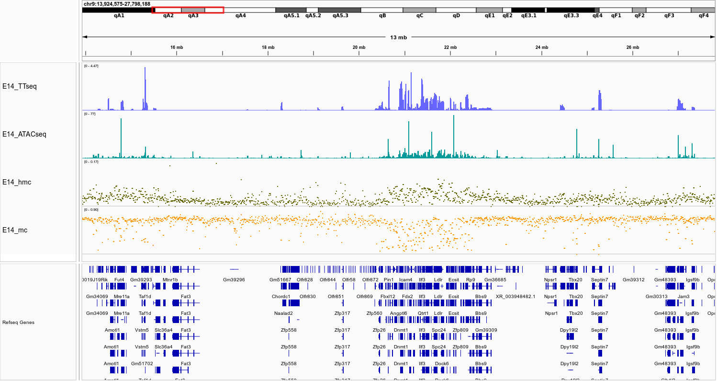Viewport: 717px width, 381px height.
Task: Click the TTseq data range label 0 - 4.47
Action: click(91, 66)
